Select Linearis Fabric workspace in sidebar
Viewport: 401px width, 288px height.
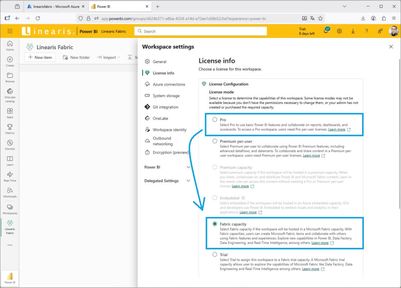pyautogui.click(x=10, y=227)
